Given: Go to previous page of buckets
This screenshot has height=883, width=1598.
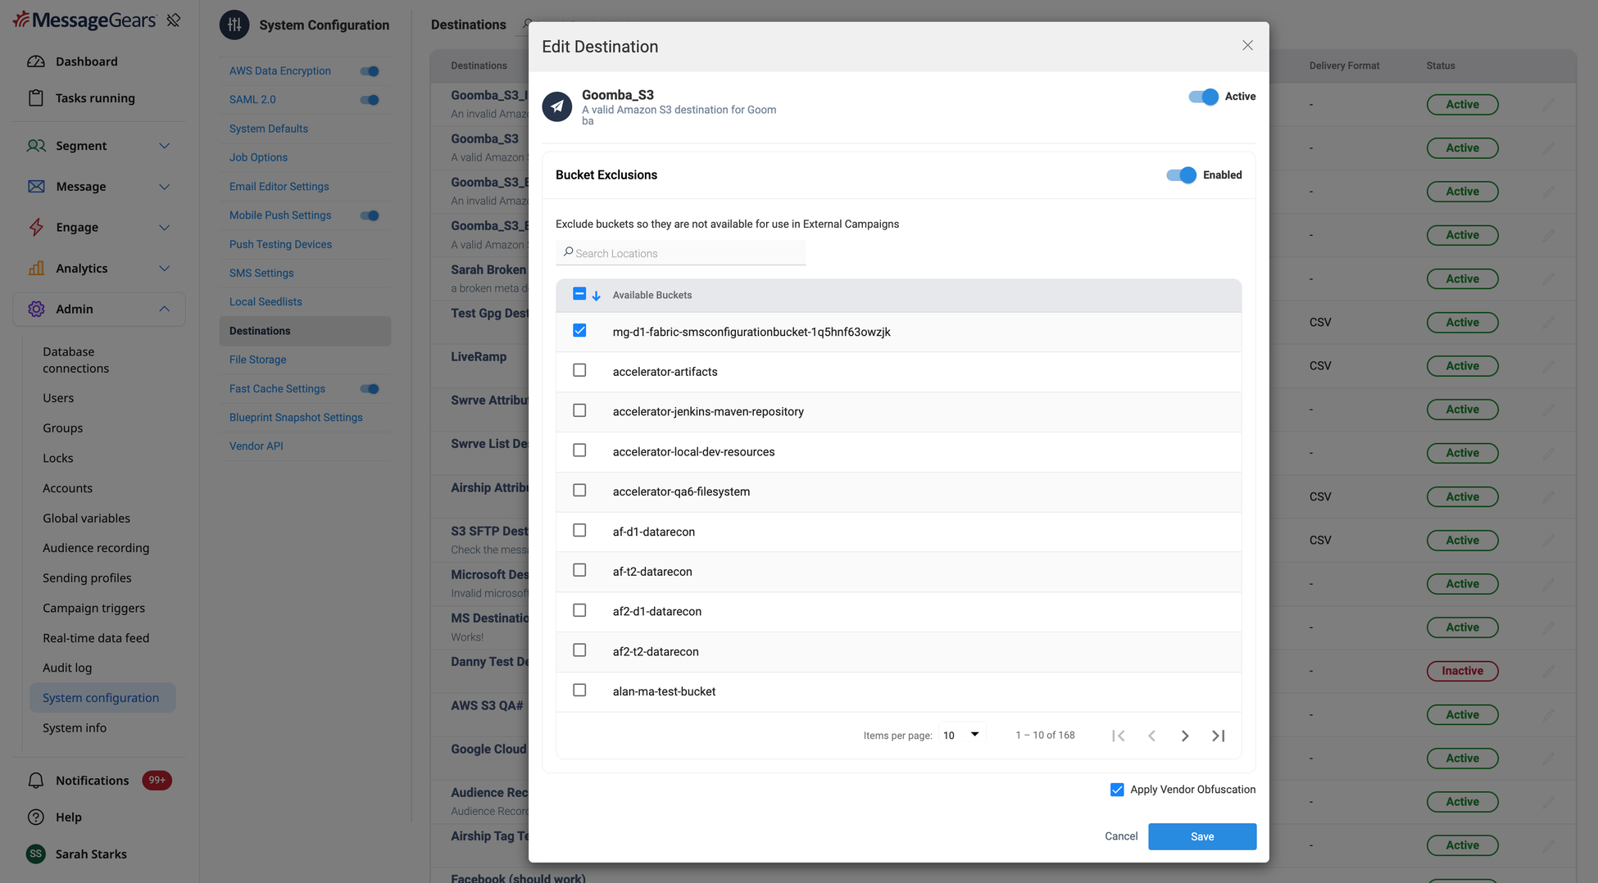Looking at the screenshot, I should pos(1152,736).
